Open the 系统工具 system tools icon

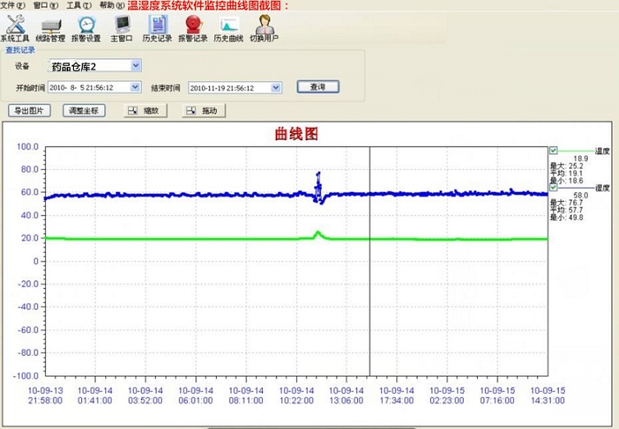pos(15,29)
